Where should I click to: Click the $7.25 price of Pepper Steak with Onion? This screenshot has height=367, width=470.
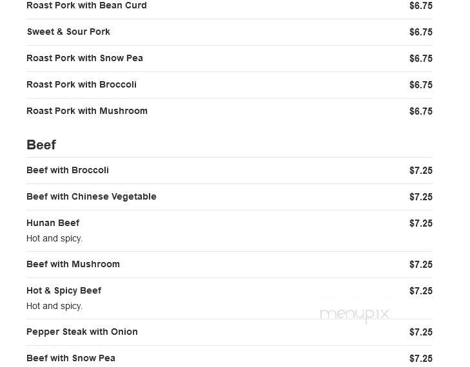pos(421,332)
